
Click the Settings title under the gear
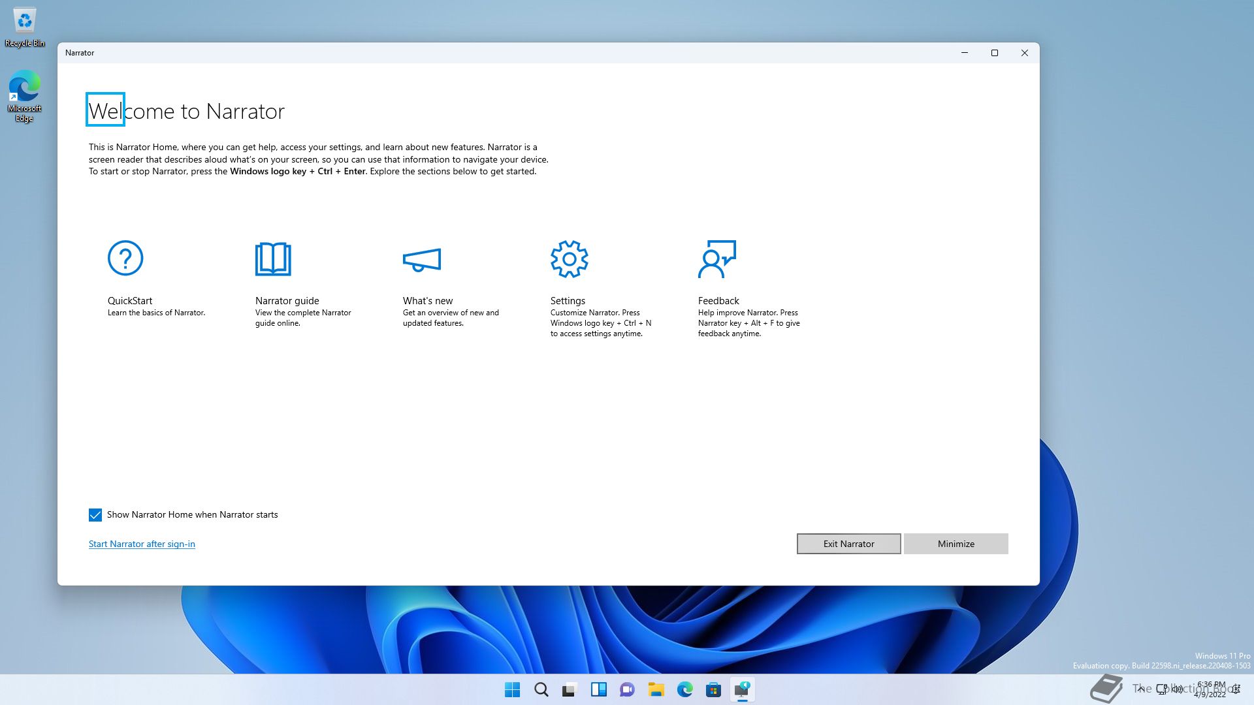point(568,301)
